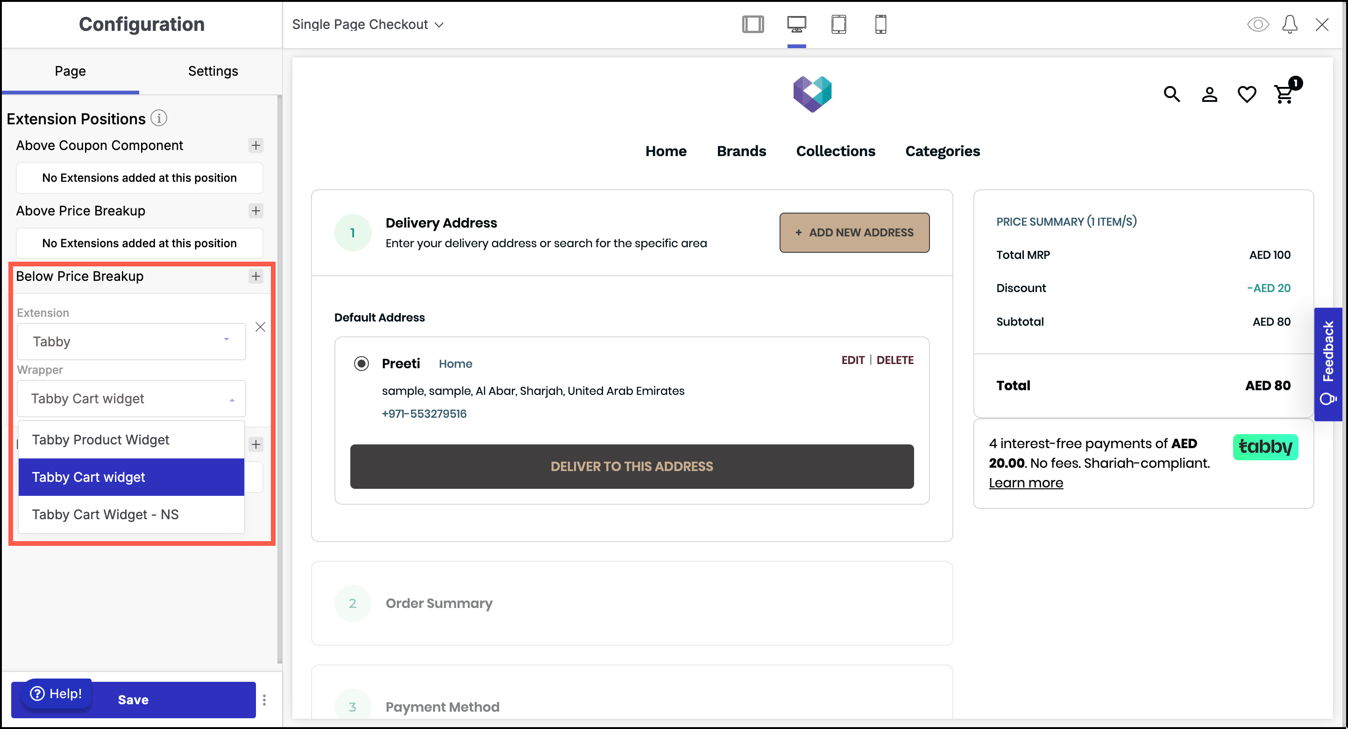Click 'Below Price Breakup' heading

click(x=79, y=276)
